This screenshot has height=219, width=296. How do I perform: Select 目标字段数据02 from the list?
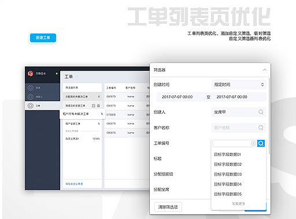tap(228, 164)
